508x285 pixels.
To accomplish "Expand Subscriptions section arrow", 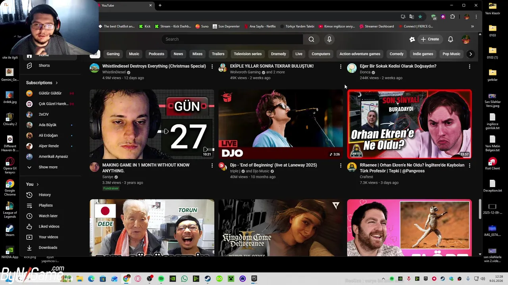I will tap(56, 83).
